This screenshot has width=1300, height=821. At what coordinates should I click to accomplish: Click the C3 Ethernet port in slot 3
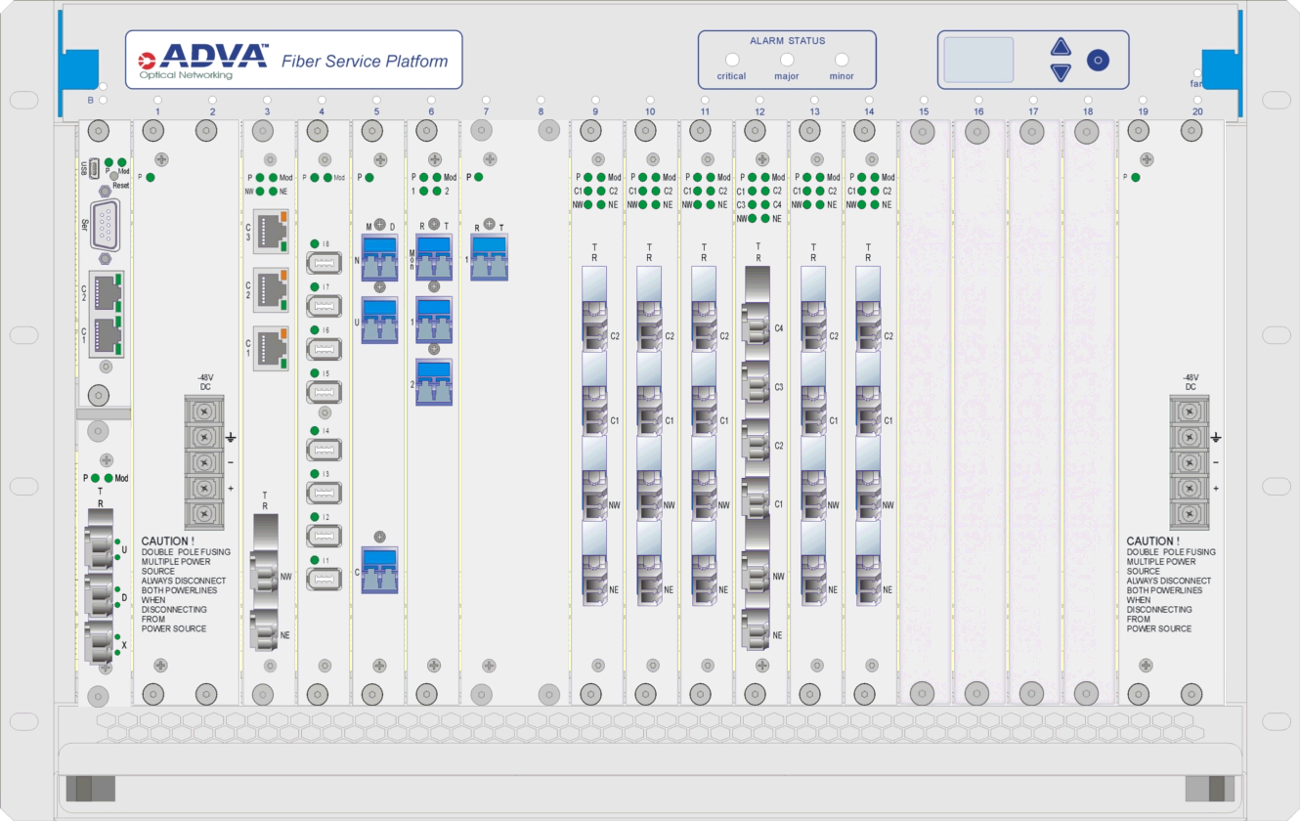pos(271,232)
